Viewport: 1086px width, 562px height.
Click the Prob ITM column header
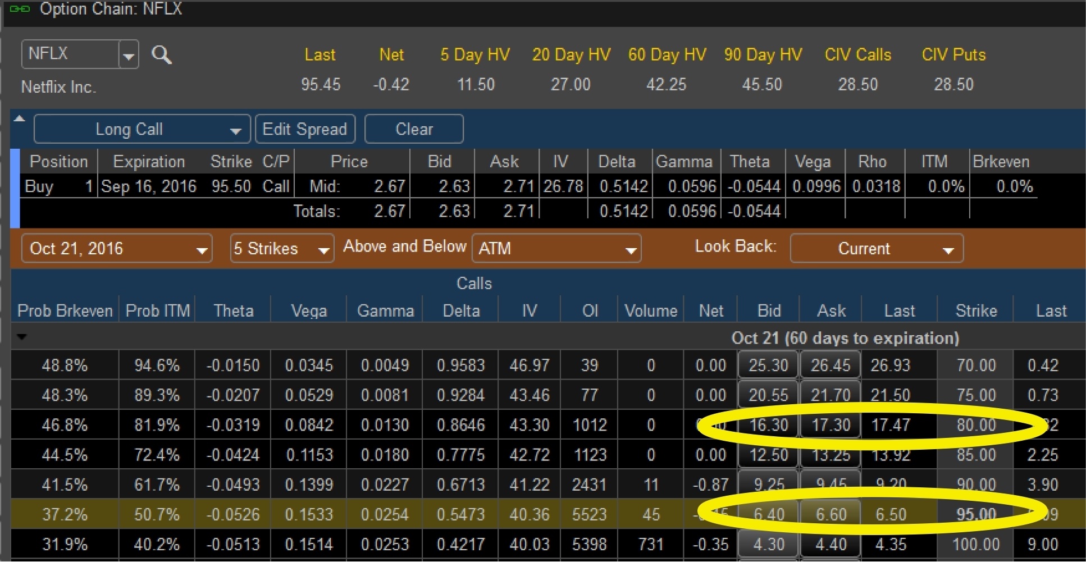(158, 310)
